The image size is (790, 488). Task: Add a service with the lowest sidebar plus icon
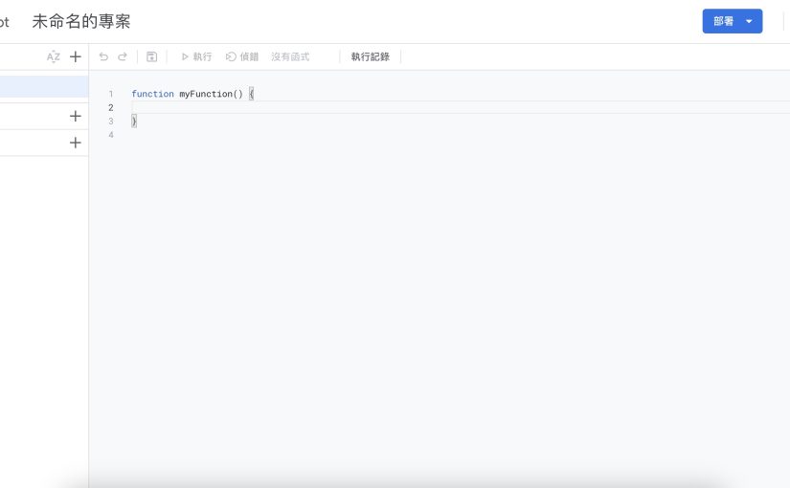click(76, 143)
